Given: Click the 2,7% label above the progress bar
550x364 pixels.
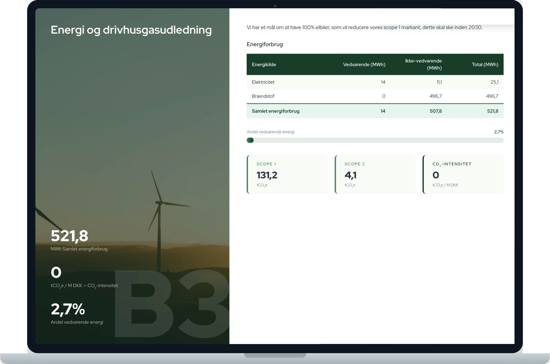Looking at the screenshot, I should tap(499, 132).
